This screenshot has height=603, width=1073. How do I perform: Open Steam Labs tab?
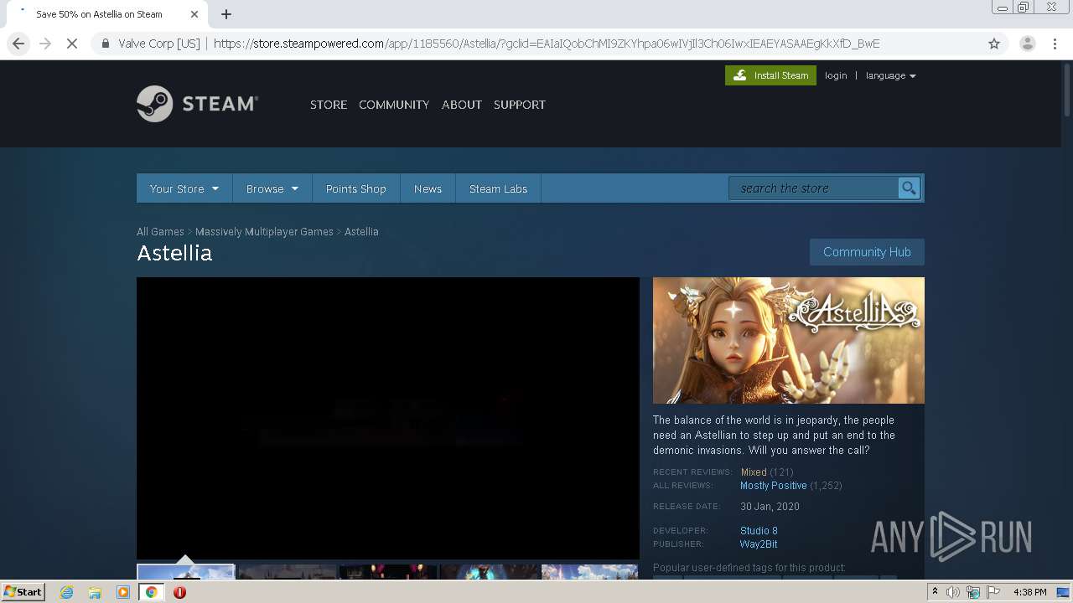point(498,188)
